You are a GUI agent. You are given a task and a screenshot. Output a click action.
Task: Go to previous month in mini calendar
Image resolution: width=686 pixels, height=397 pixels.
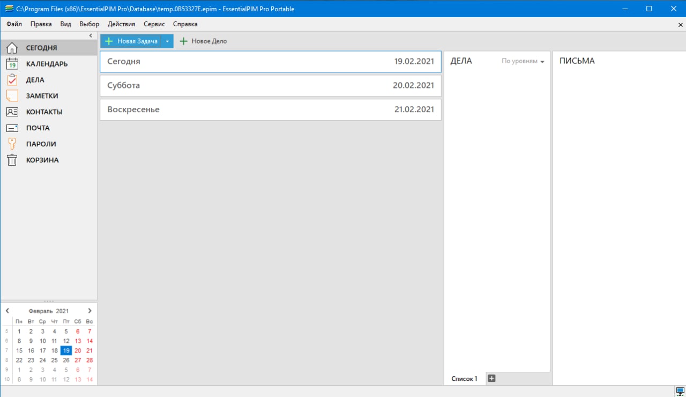(8, 311)
